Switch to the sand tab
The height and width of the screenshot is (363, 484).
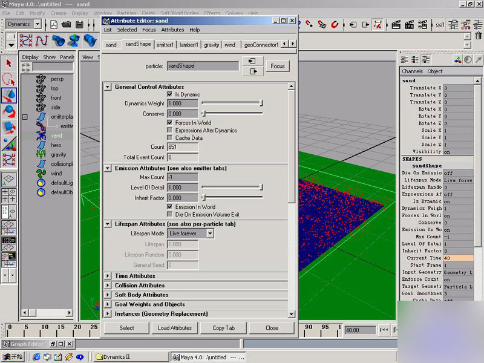point(111,45)
